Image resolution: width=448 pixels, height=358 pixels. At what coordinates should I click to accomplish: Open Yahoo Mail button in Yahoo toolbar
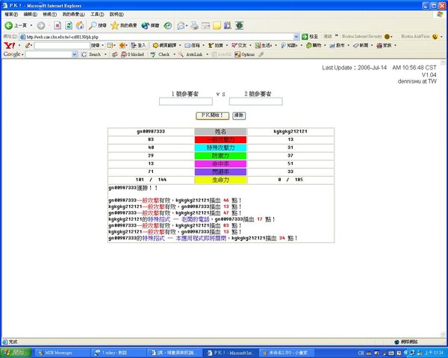193,45
